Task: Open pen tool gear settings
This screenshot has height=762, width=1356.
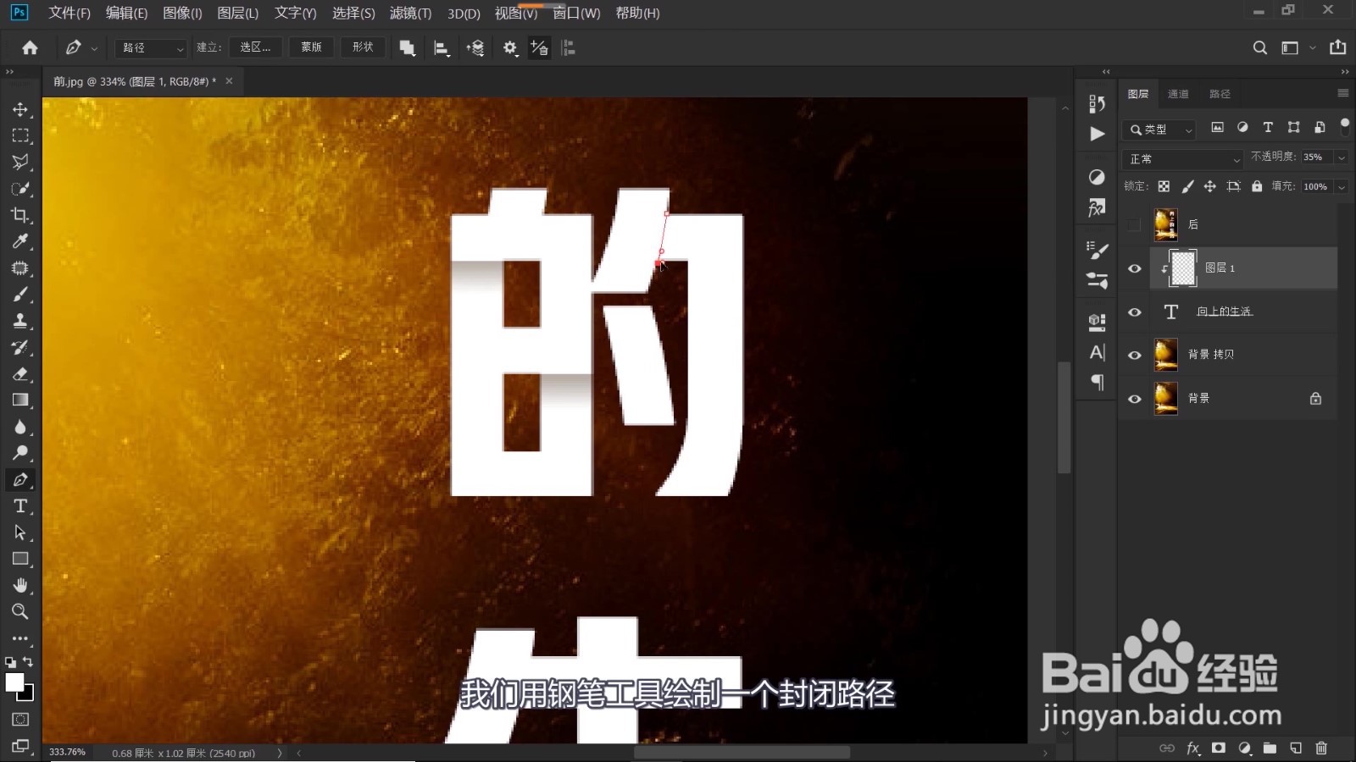Action: [x=510, y=48]
